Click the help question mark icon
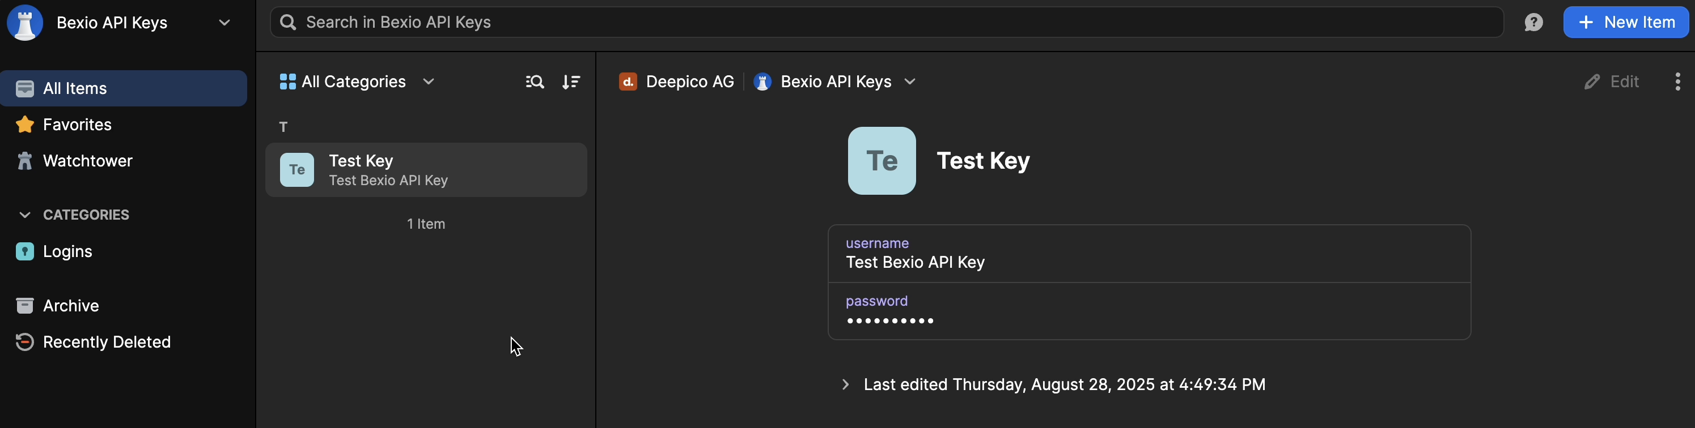This screenshot has width=1695, height=428. 1533,22
